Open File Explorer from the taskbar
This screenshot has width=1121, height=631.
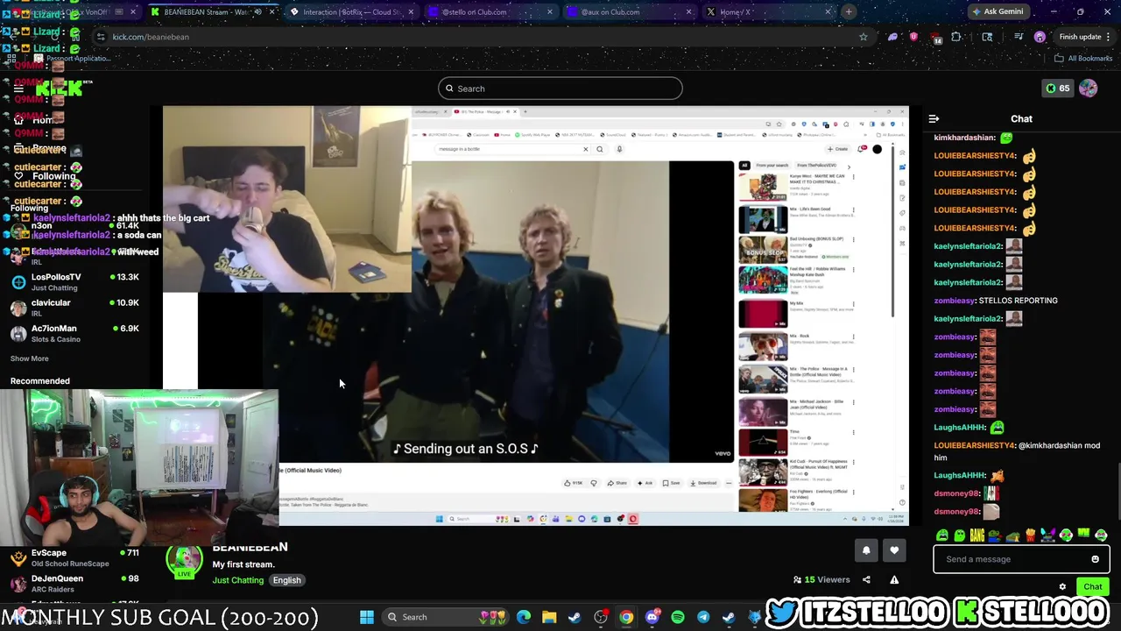pyautogui.click(x=549, y=617)
